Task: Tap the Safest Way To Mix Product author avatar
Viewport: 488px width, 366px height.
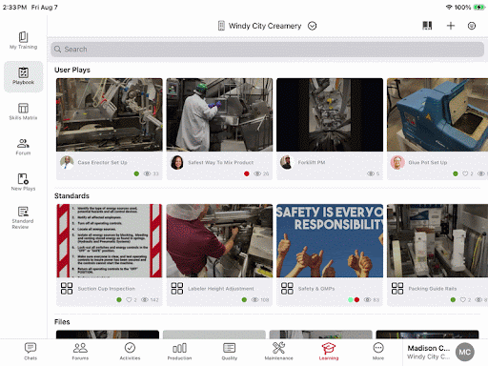Action: (177, 162)
